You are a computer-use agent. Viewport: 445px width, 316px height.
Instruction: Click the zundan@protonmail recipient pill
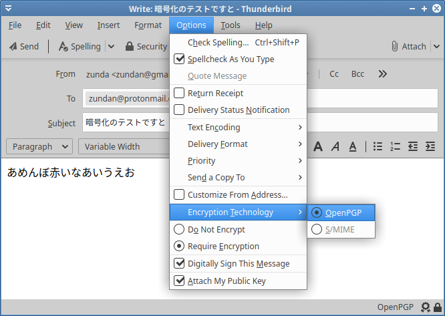tap(129, 98)
